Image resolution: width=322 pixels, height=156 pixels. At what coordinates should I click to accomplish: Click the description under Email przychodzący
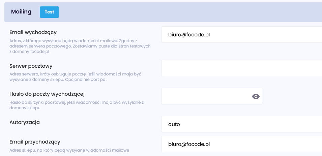tap(69, 150)
